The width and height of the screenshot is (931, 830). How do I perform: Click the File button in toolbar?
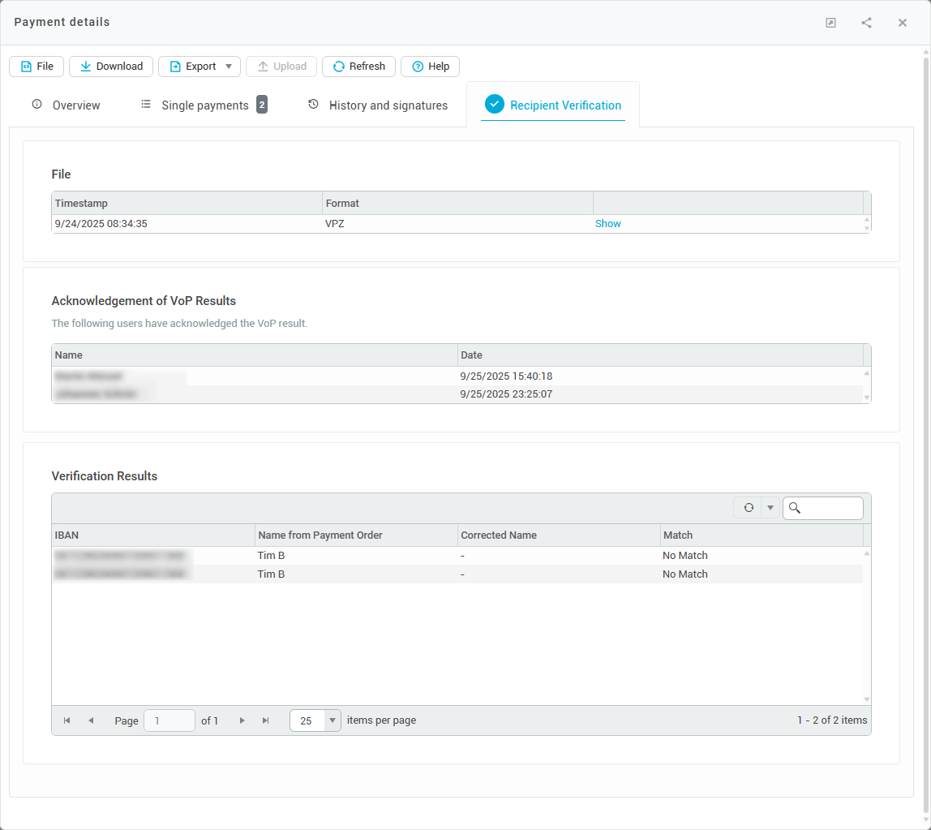(x=36, y=67)
